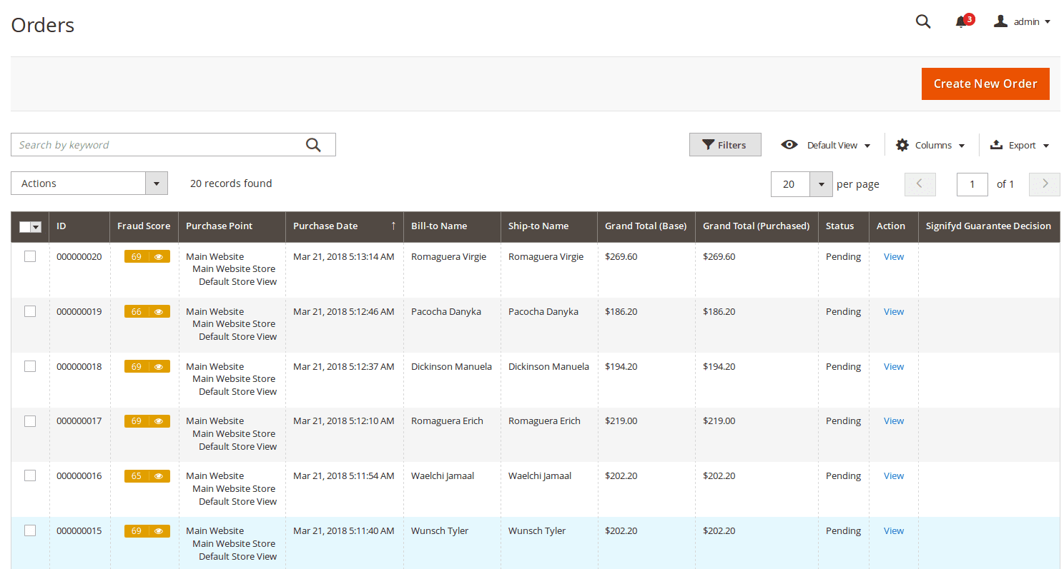Screen dimensions: 1064x569
Task: Click the global search magnifier icon
Action: click(923, 21)
